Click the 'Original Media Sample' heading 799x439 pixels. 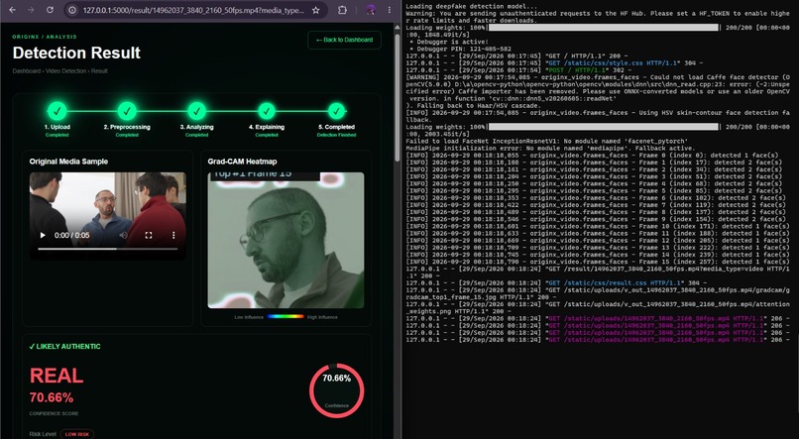click(68, 162)
